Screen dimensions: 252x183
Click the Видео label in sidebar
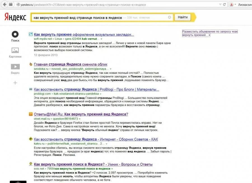point(15,73)
